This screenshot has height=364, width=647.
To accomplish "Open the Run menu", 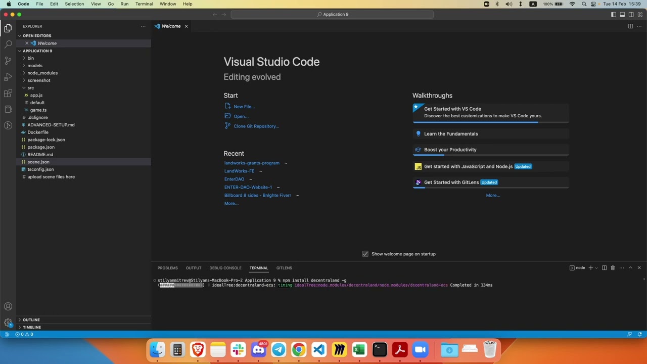I will 124,4.
